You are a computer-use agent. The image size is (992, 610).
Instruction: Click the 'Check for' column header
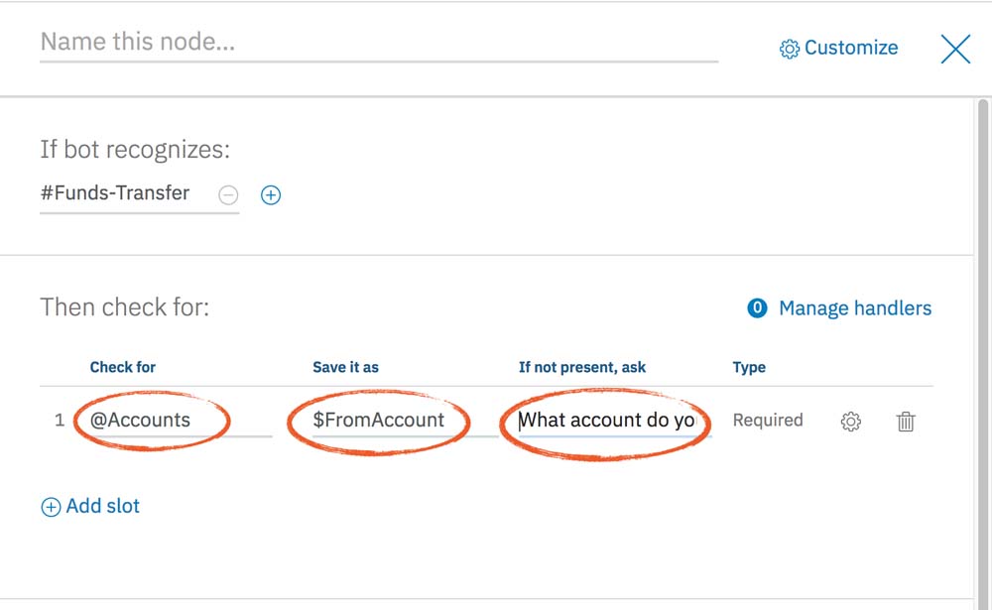click(x=122, y=367)
